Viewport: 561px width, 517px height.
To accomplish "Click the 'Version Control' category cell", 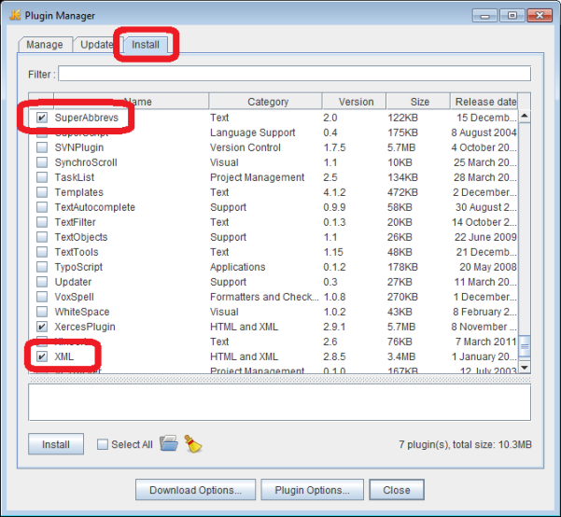I will [x=245, y=147].
